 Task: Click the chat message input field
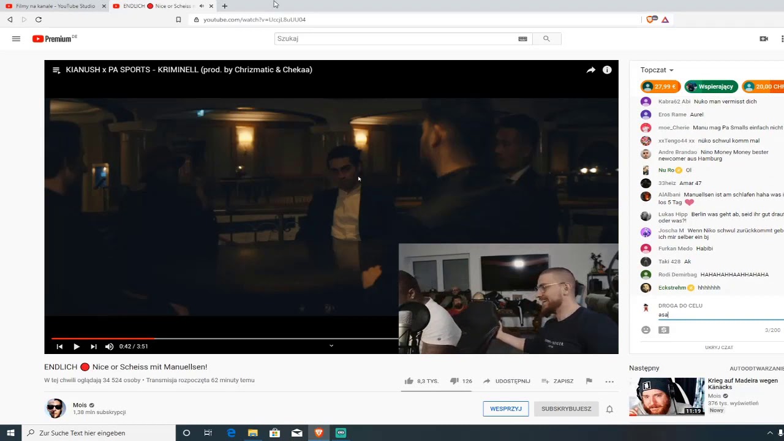tap(720, 315)
